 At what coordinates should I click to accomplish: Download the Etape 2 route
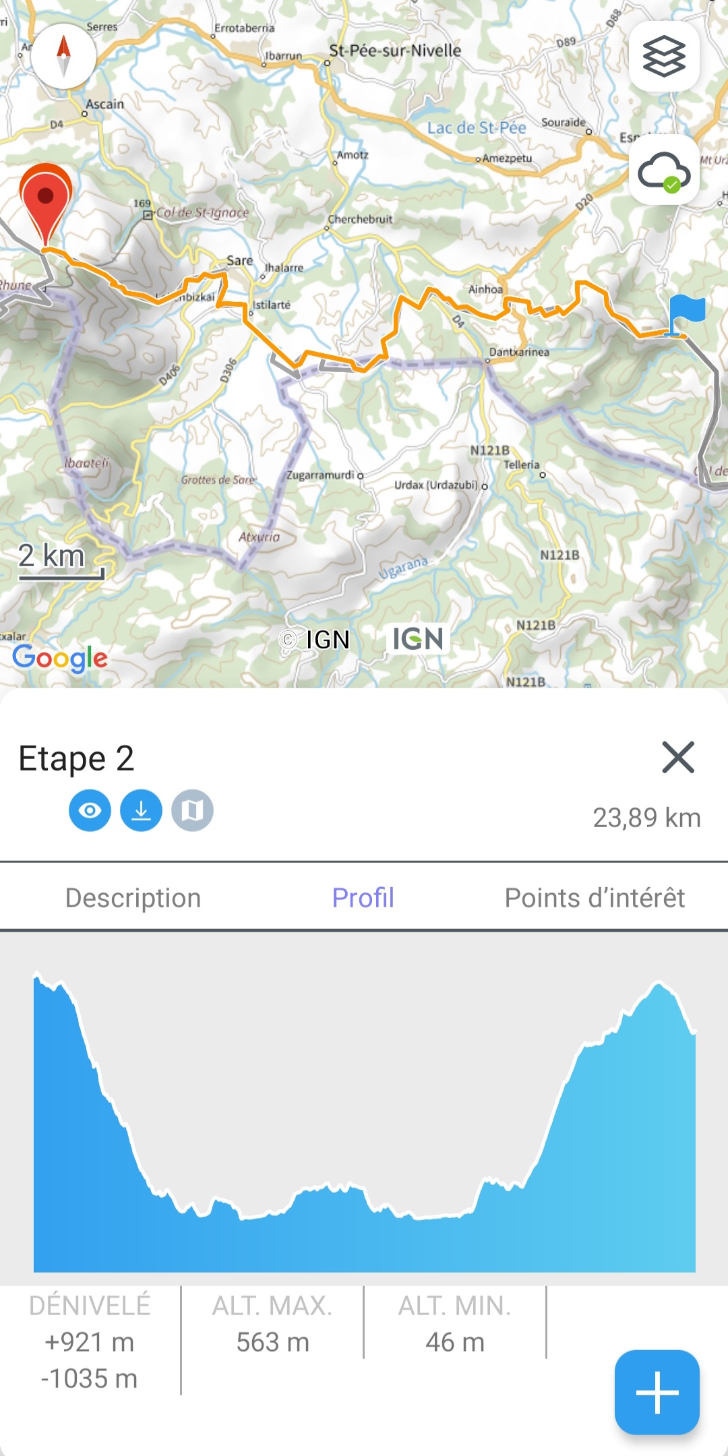[141, 810]
